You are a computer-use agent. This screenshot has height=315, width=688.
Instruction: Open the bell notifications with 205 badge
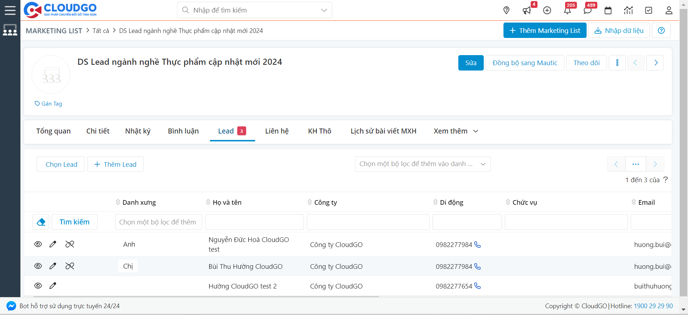point(567,10)
